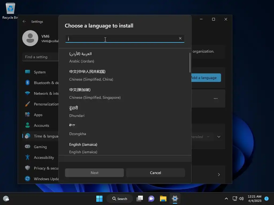Click the Network wifi icon in sidebar
The image size is (274, 205).
pyautogui.click(x=28, y=93)
